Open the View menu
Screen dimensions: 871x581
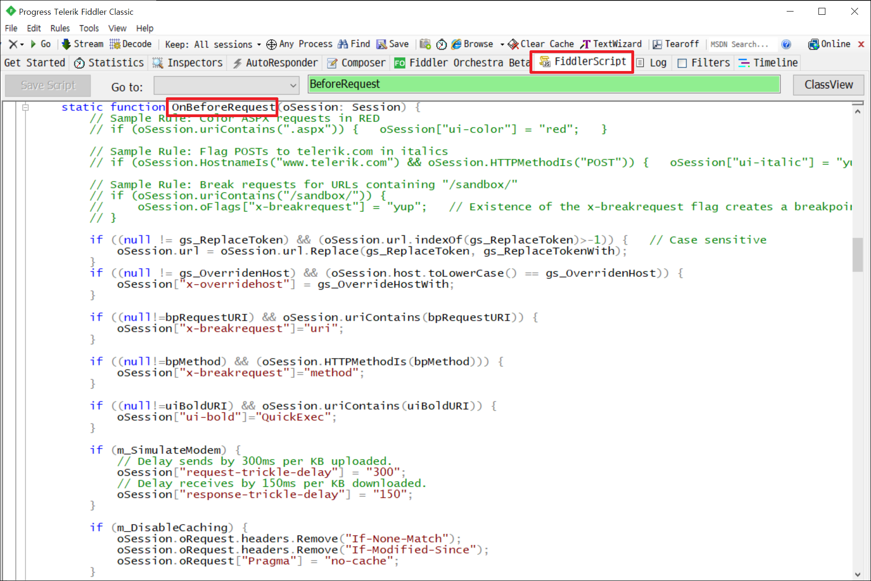tap(117, 28)
